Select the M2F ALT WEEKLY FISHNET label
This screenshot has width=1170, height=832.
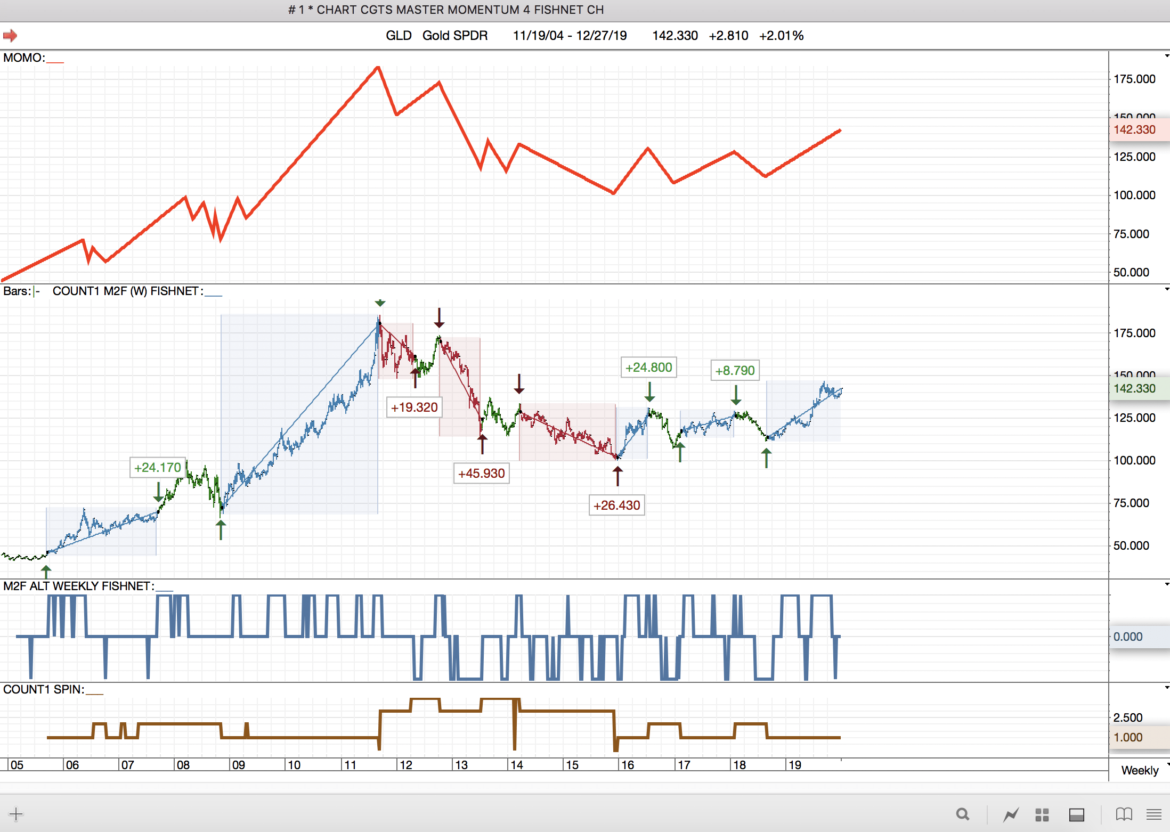click(x=78, y=586)
